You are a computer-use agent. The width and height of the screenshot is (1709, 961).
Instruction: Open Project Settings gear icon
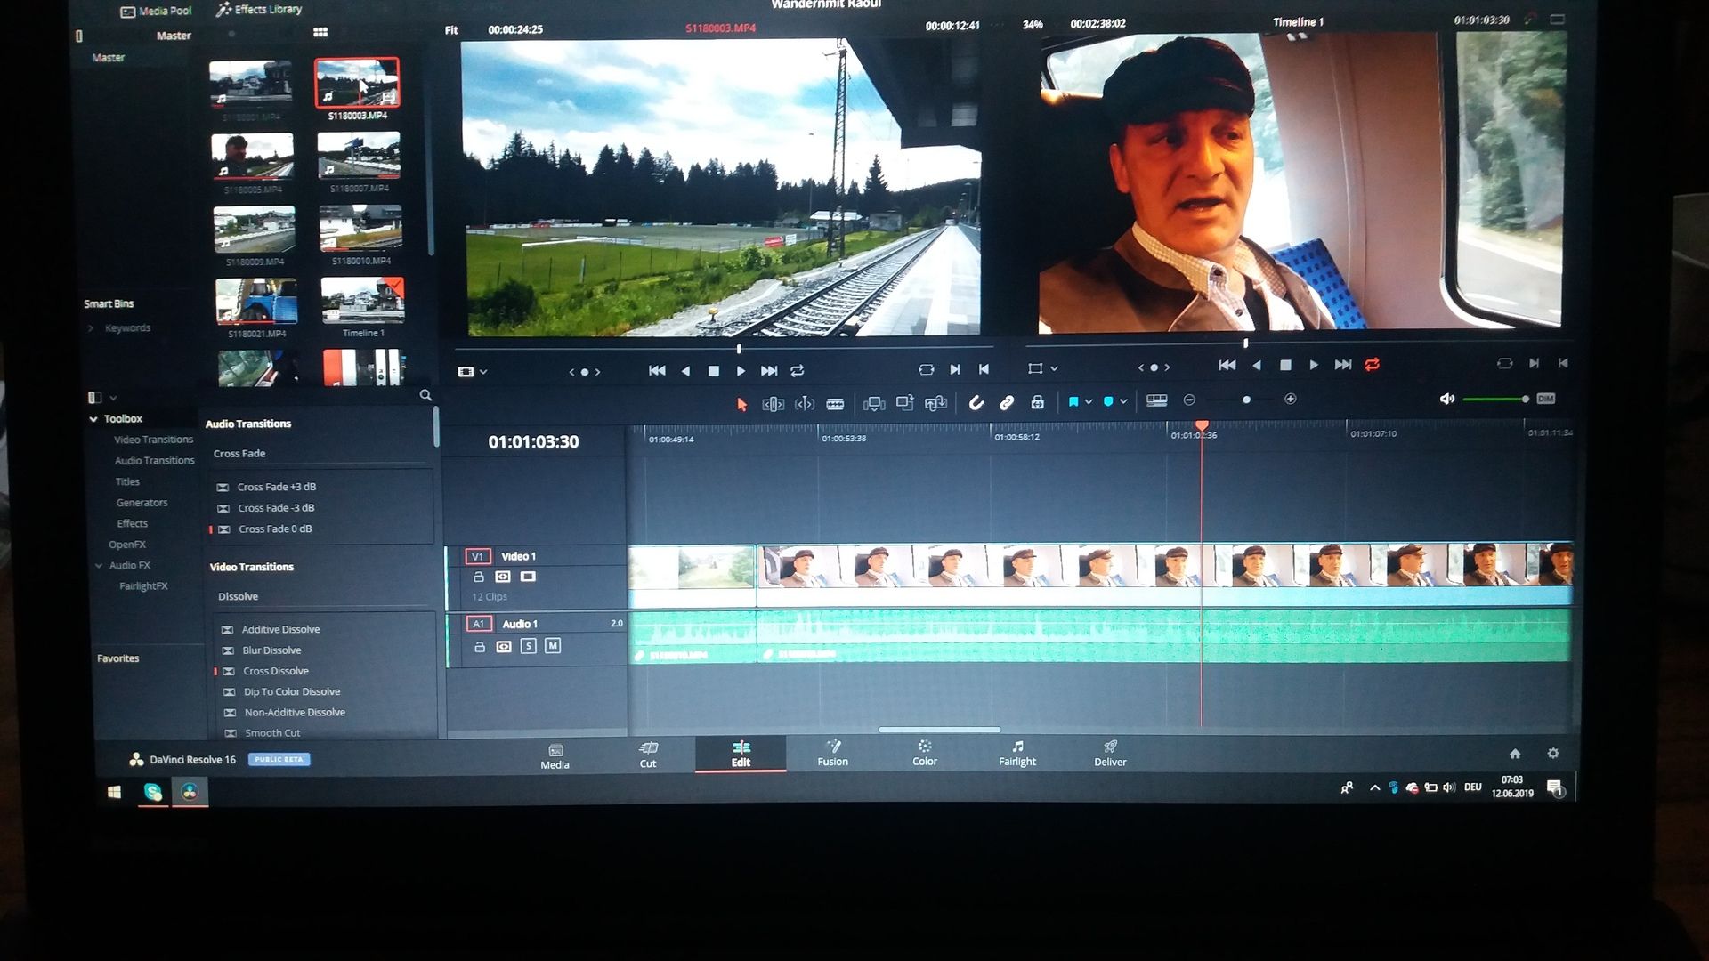coord(1553,754)
